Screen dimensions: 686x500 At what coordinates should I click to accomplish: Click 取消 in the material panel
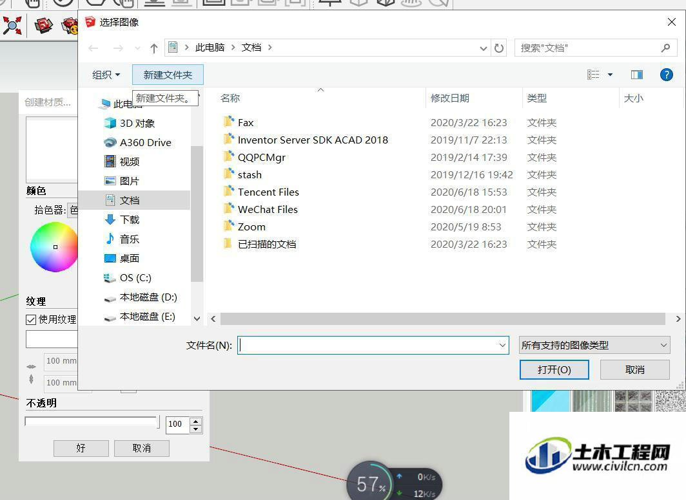(x=142, y=448)
